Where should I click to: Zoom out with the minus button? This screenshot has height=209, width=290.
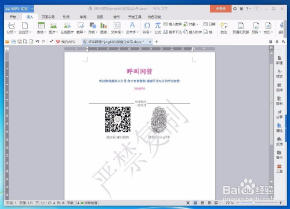[x=238, y=203]
